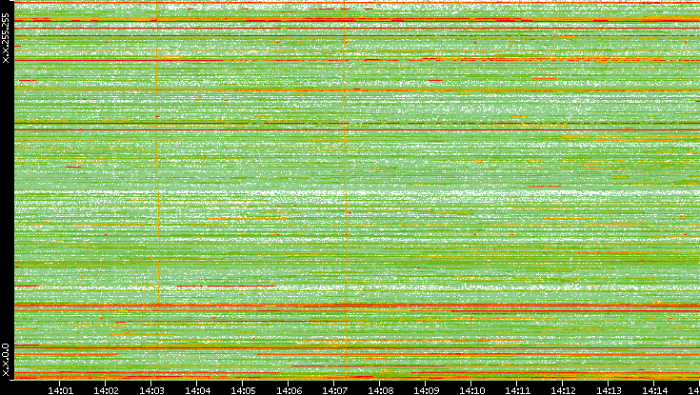The height and width of the screenshot is (395, 700).
Task: Click the 14:02 time axis label
Action: pyautogui.click(x=106, y=390)
